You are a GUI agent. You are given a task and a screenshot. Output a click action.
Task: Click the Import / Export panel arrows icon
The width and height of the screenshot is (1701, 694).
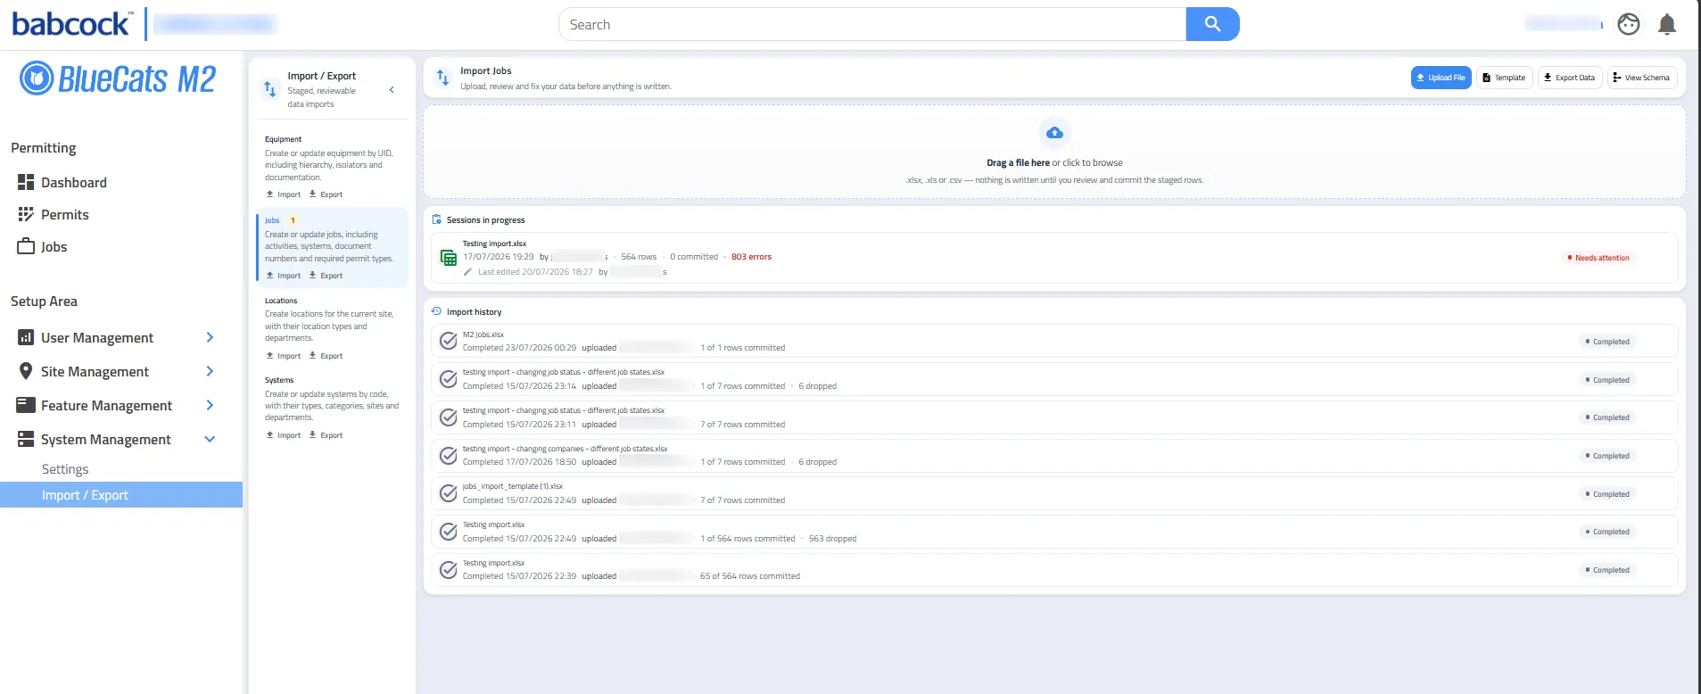coord(270,89)
